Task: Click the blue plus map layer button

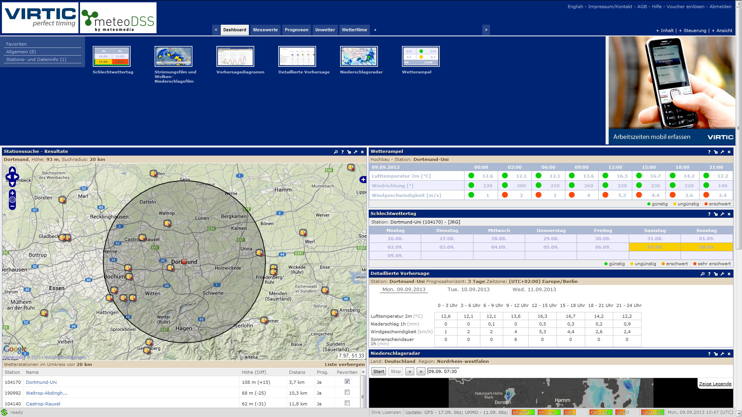Action: (x=362, y=180)
